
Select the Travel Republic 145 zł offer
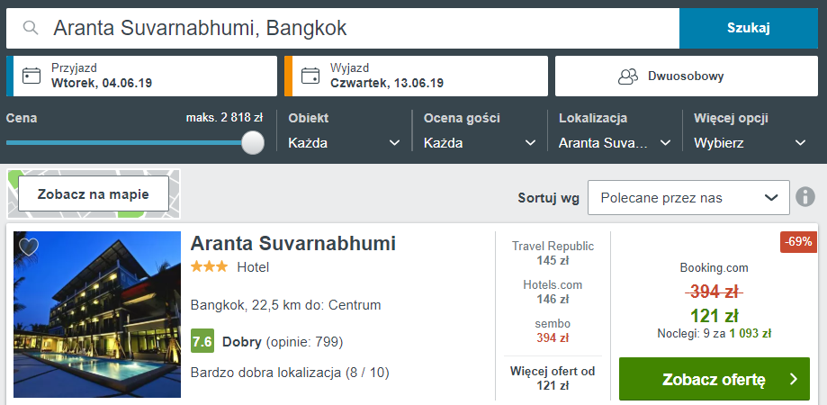point(553,253)
